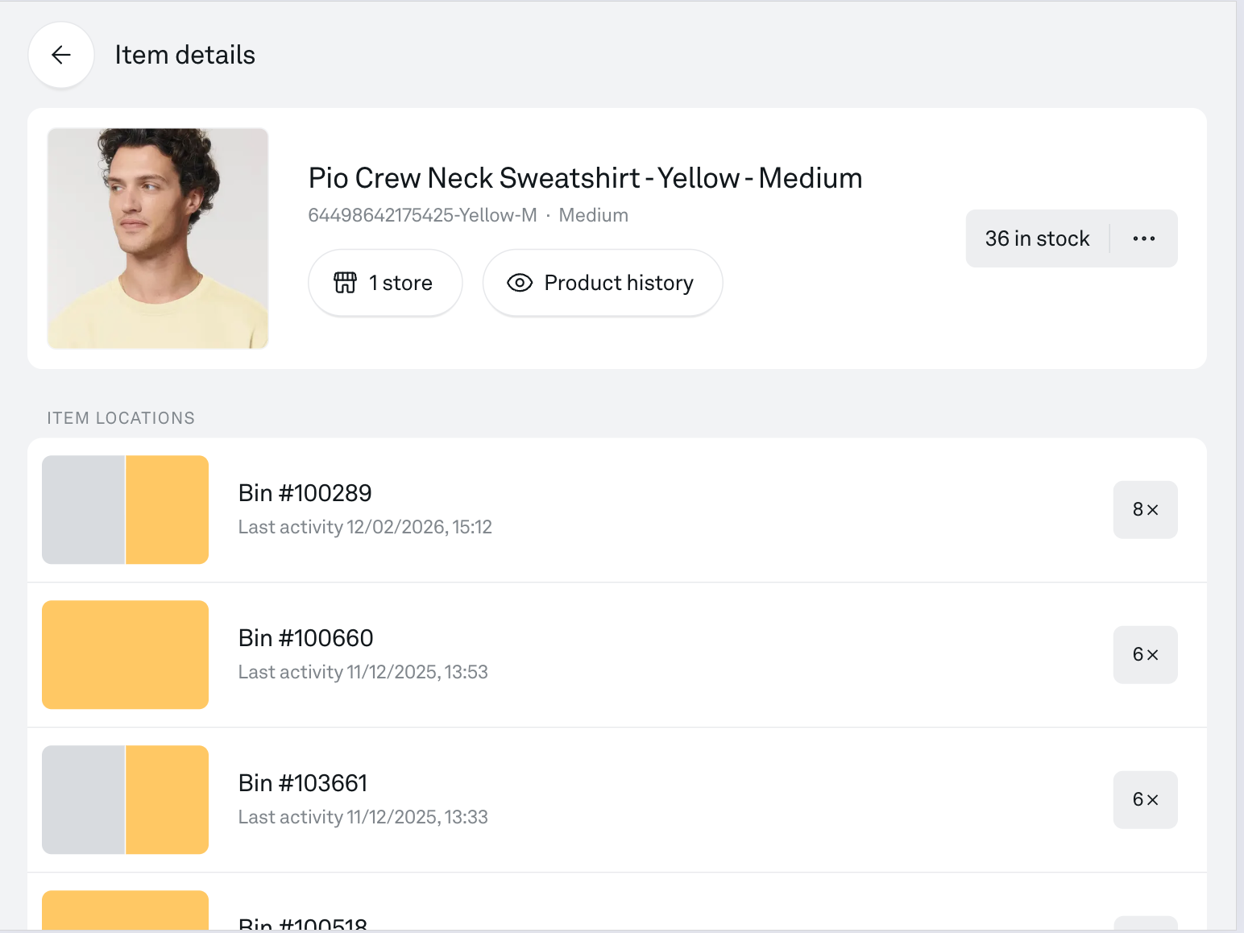Click the Bin #100289 color swatch
This screenshot has width=1244, height=933.
125,510
